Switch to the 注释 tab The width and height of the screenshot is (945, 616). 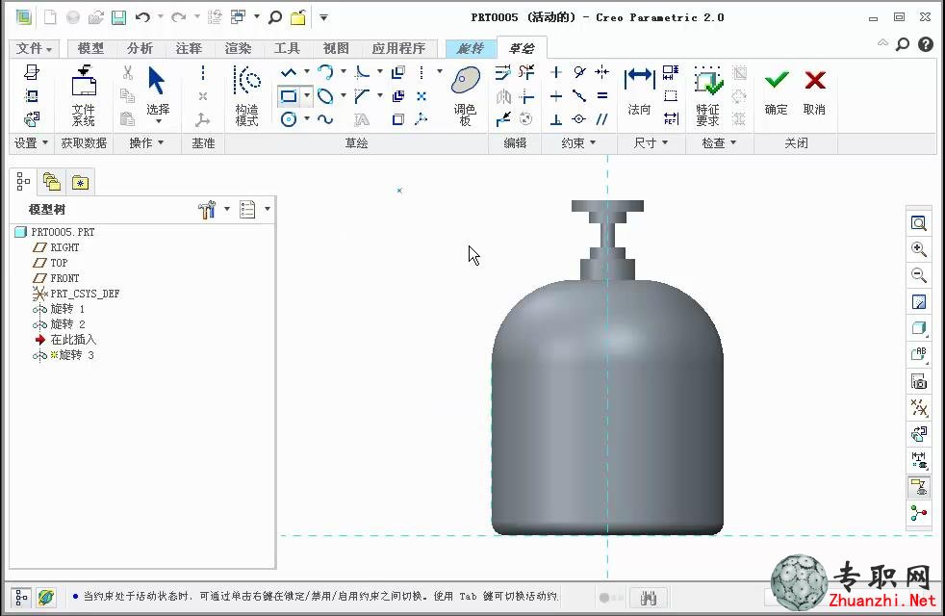coord(189,48)
